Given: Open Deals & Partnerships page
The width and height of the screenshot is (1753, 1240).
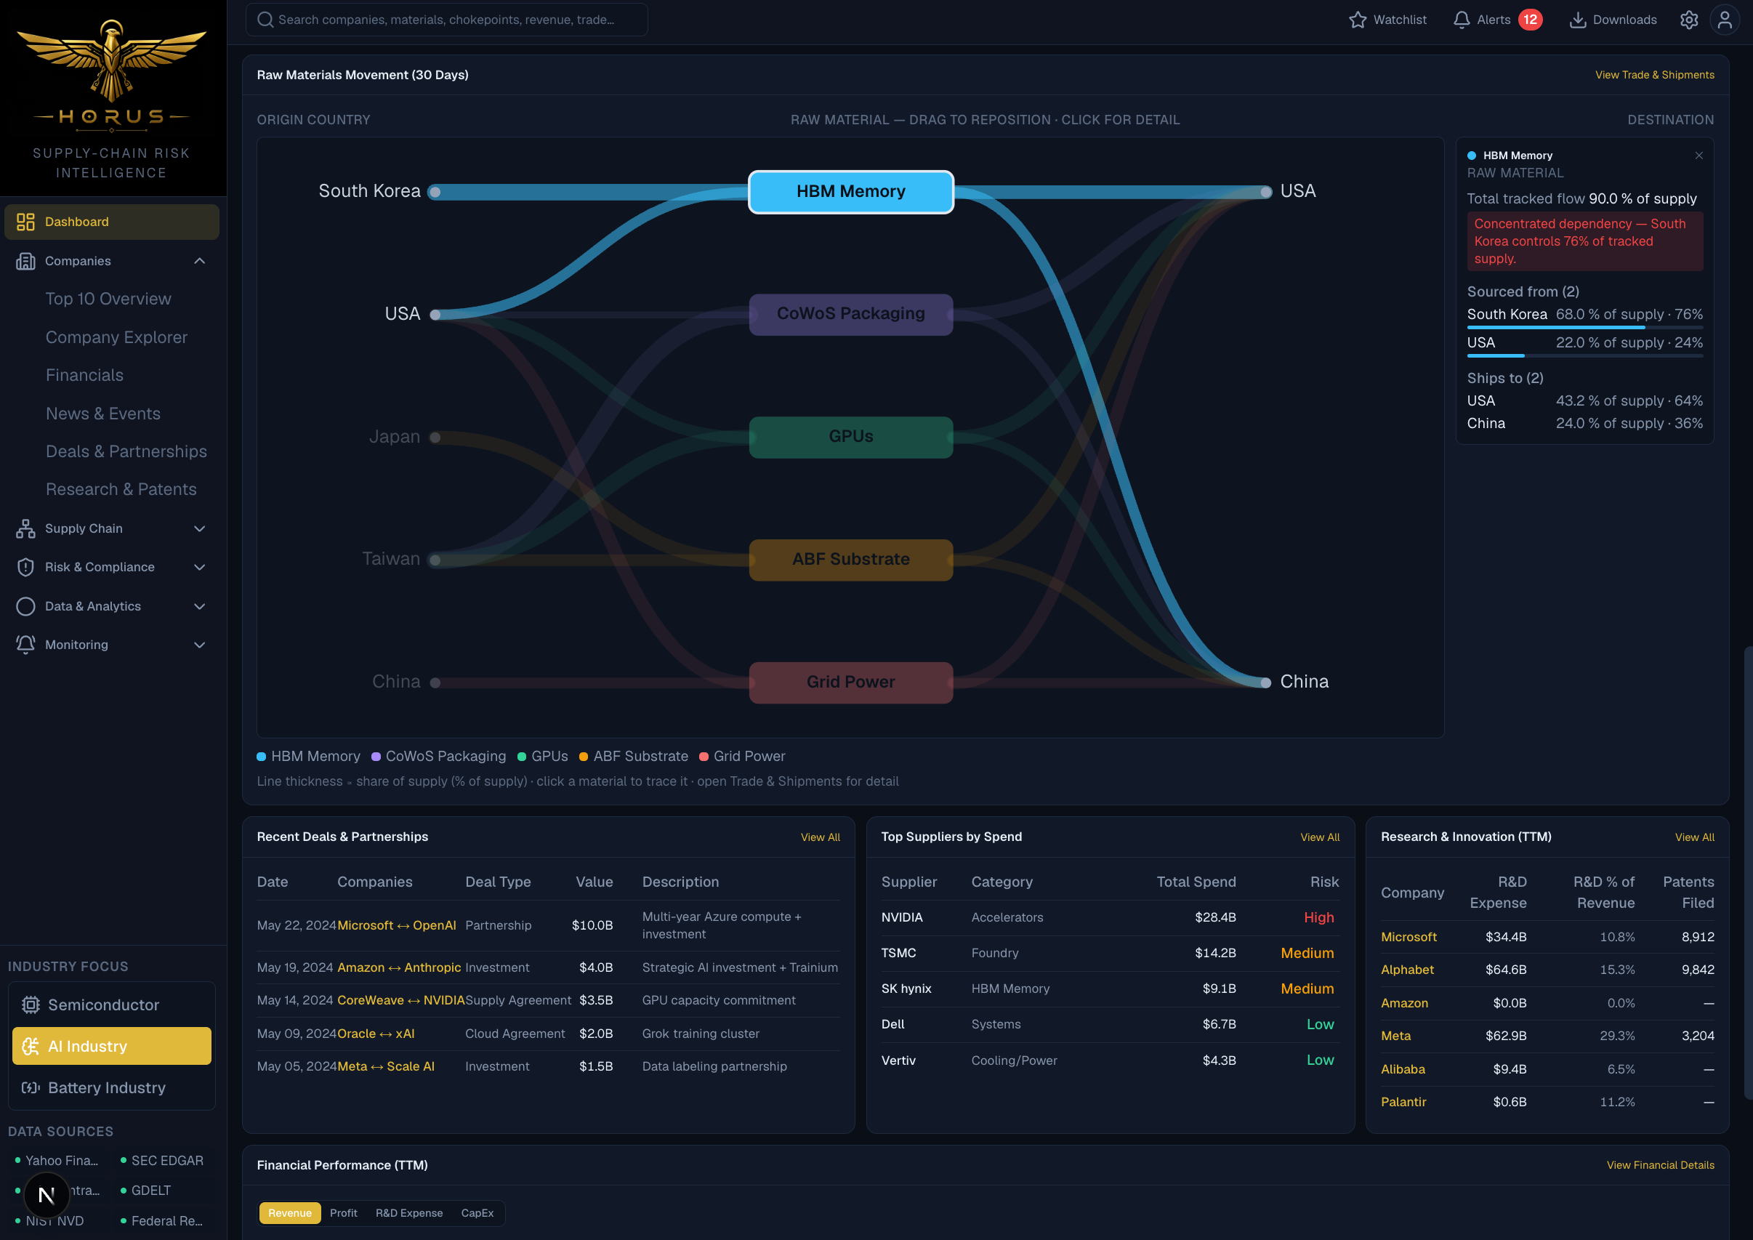Looking at the screenshot, I should pos(126,451).
